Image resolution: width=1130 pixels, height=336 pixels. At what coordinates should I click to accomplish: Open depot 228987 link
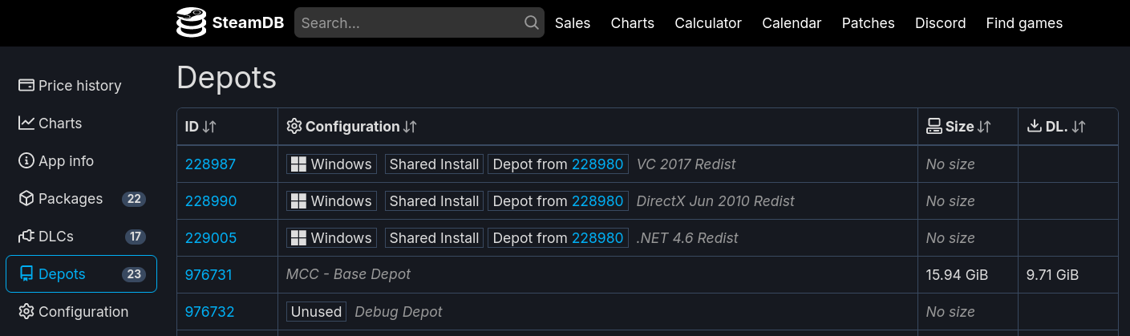pos(211,164)
